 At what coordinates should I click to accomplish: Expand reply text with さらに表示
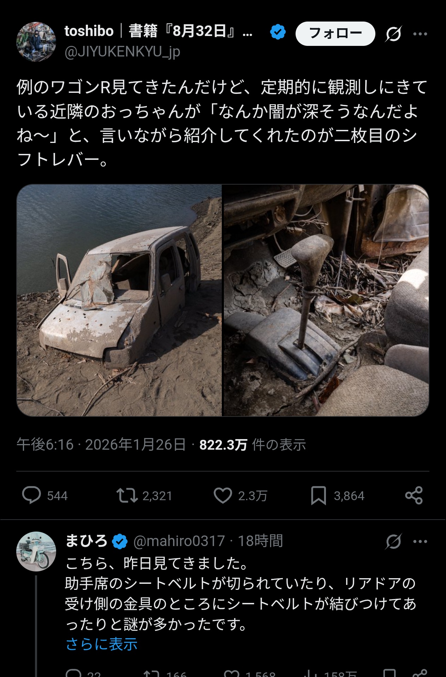[x=102, y=644]
